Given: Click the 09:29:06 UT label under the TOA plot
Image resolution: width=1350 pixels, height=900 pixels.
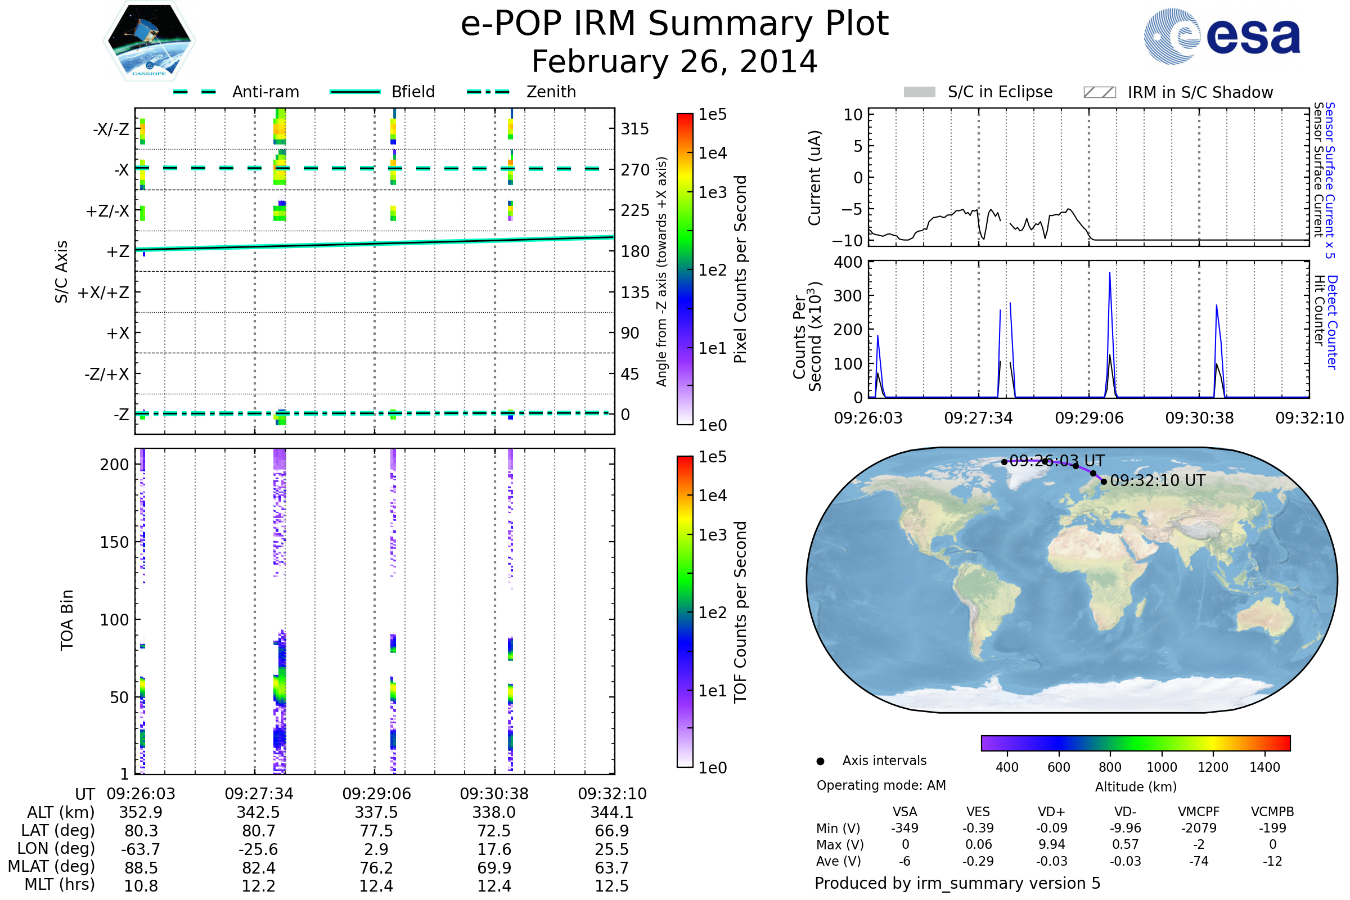Looking at the screenshot, I should [376, 794].
